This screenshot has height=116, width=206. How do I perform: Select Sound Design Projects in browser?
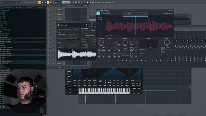click(x=5, y=30)
